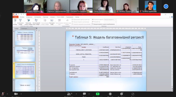Select slide 7 thumbnail Таблиця 4
This screenshot has width=176, height=97.
(x=25, y=54)
